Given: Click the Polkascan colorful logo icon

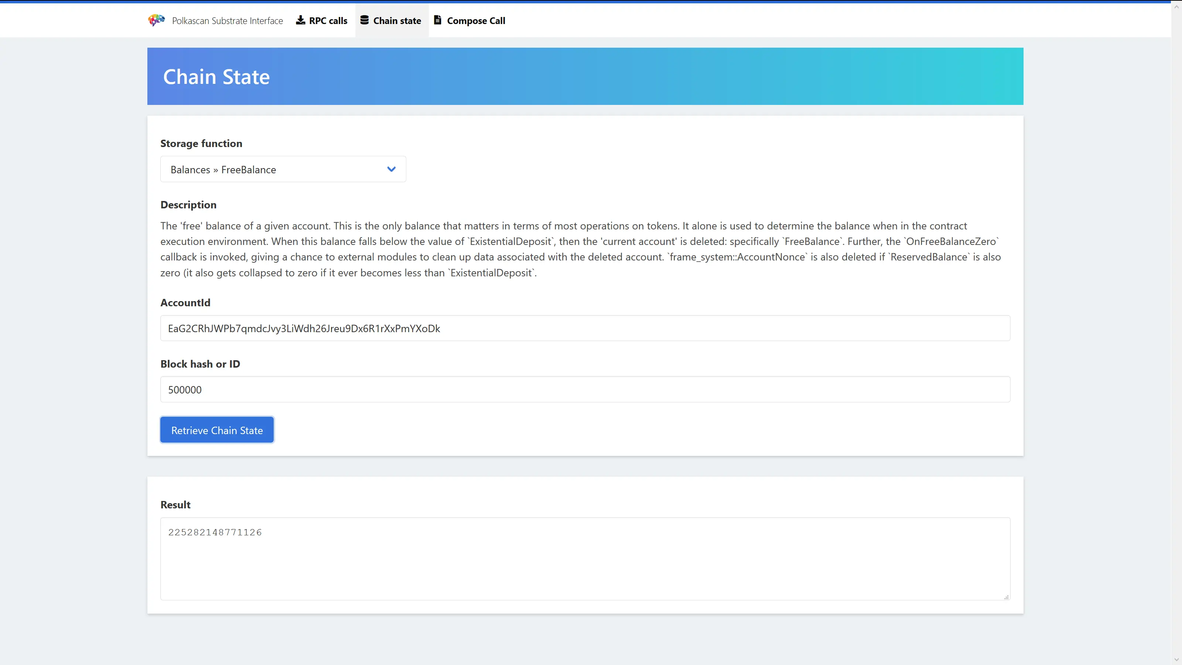Looking at the screenshot, I should click(x=157, y=20).
